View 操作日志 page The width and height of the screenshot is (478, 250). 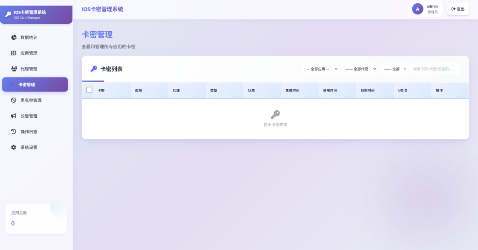coord(35,132)
